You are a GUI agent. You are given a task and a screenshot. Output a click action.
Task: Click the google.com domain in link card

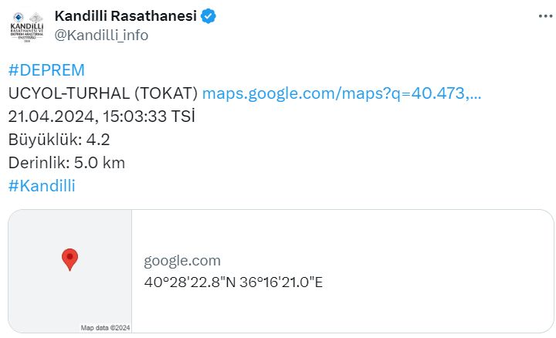(x=182, y=261)
